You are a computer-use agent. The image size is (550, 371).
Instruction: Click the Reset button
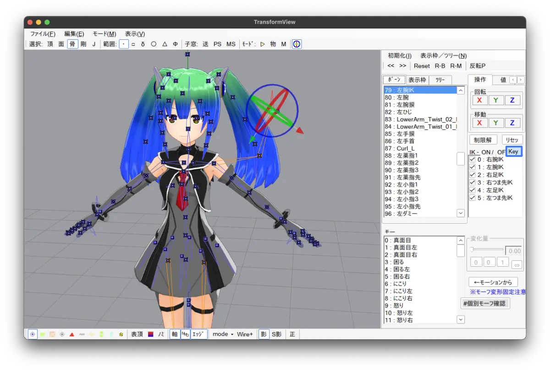(422, 66)
